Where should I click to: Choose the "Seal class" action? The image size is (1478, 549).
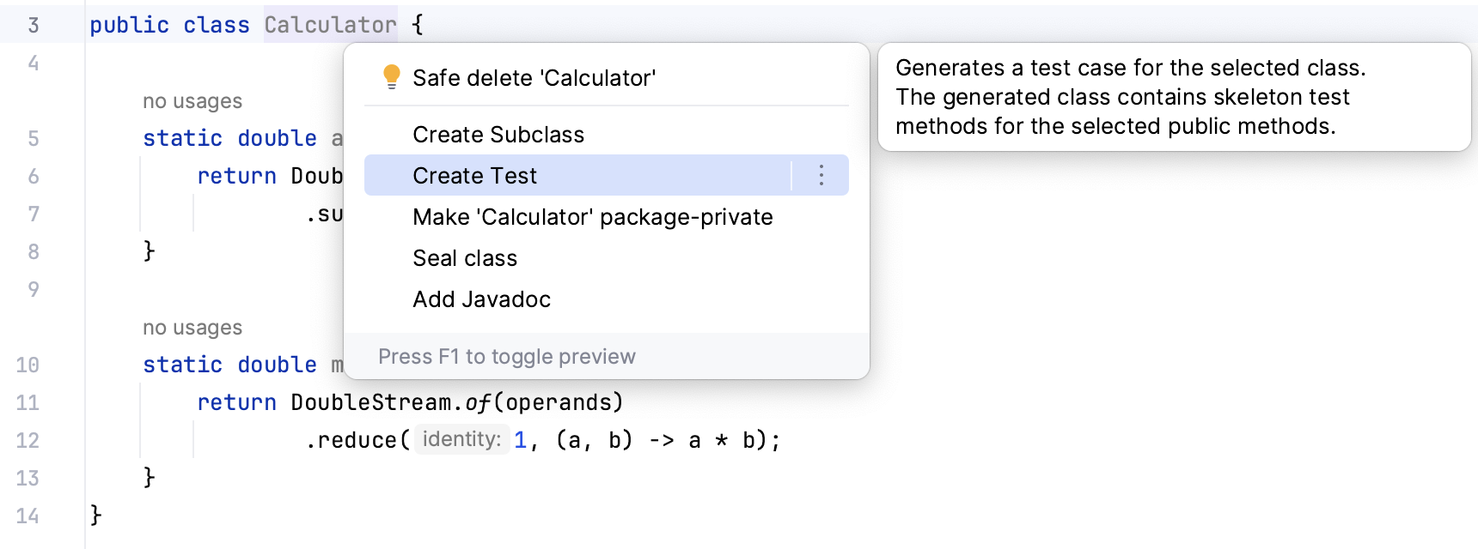click(x=465, y=258)
